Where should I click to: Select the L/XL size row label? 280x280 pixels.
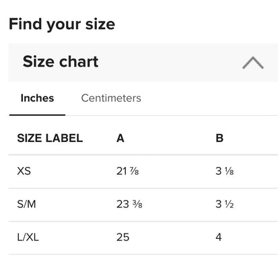tap(28, 237)
